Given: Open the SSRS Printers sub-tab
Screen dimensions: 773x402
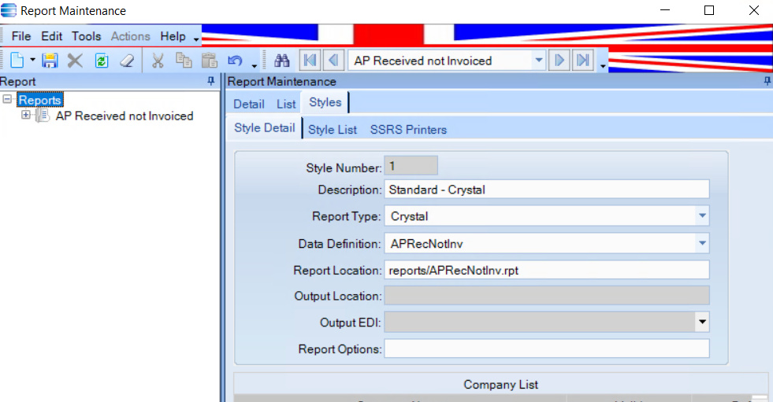Looking at the screenshot, I should tap(408, 130).
